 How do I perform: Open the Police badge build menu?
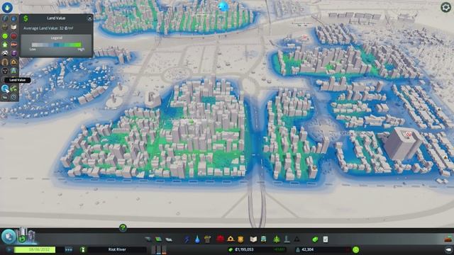(x=240, y=239)
